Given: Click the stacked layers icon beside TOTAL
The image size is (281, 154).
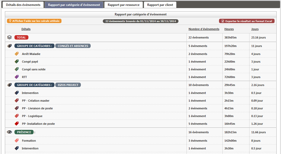Looking at the screenshot, I should (x=10, y=37).
